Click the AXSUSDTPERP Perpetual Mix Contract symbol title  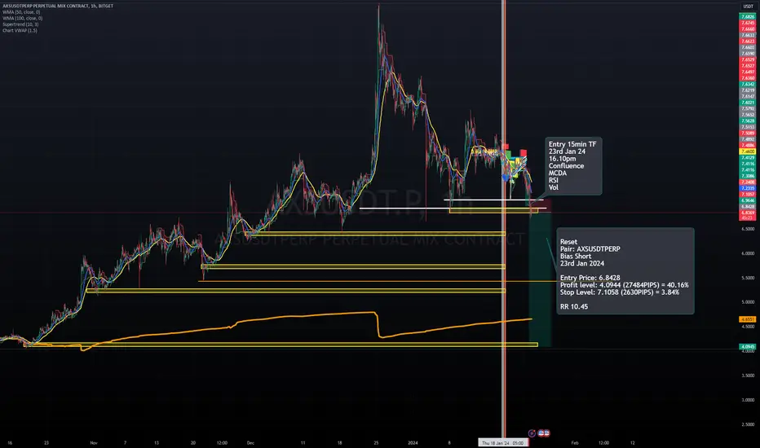coord(58,6)
